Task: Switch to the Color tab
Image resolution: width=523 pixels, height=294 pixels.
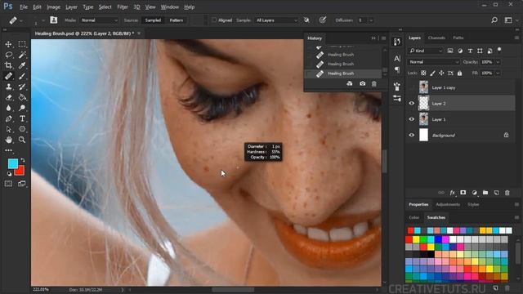Action: [414, 218]
